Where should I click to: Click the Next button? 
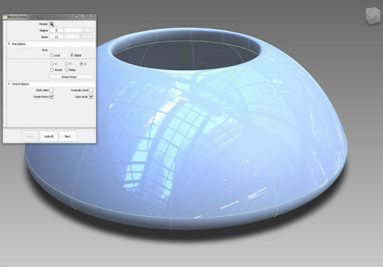pos(68,136)
